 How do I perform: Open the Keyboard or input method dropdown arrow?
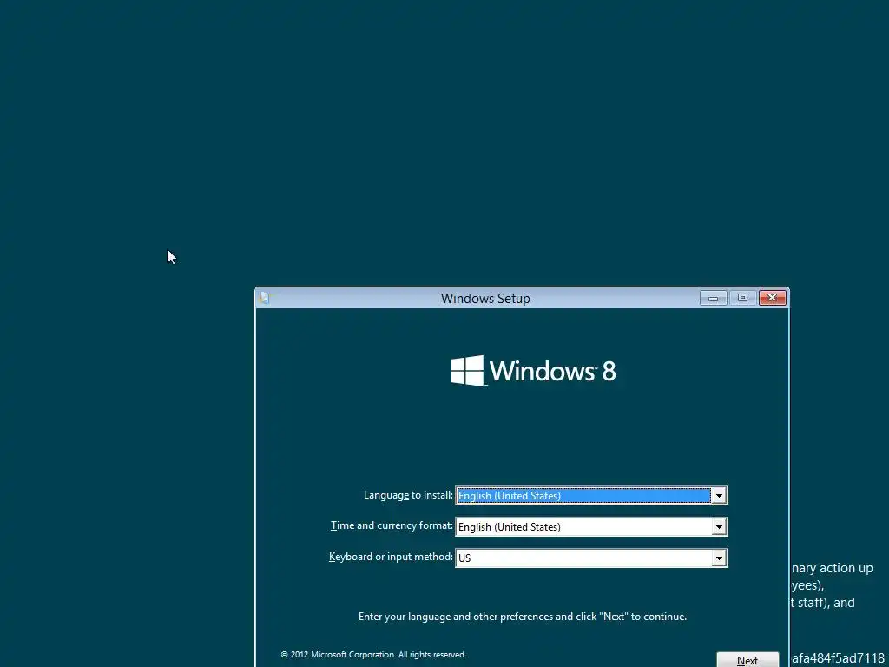pos(719,558)
